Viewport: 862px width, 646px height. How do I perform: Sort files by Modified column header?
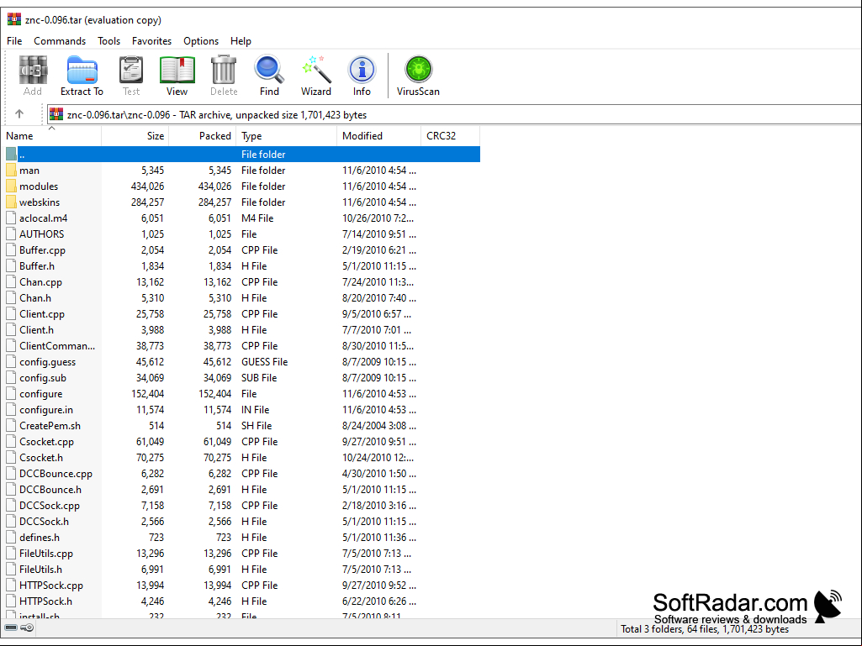pyautogui.click(x=378, y=136)
